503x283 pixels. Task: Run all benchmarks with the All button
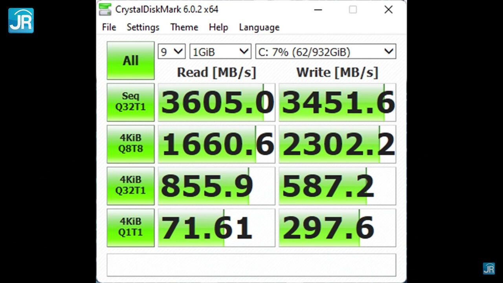point(130,60)
